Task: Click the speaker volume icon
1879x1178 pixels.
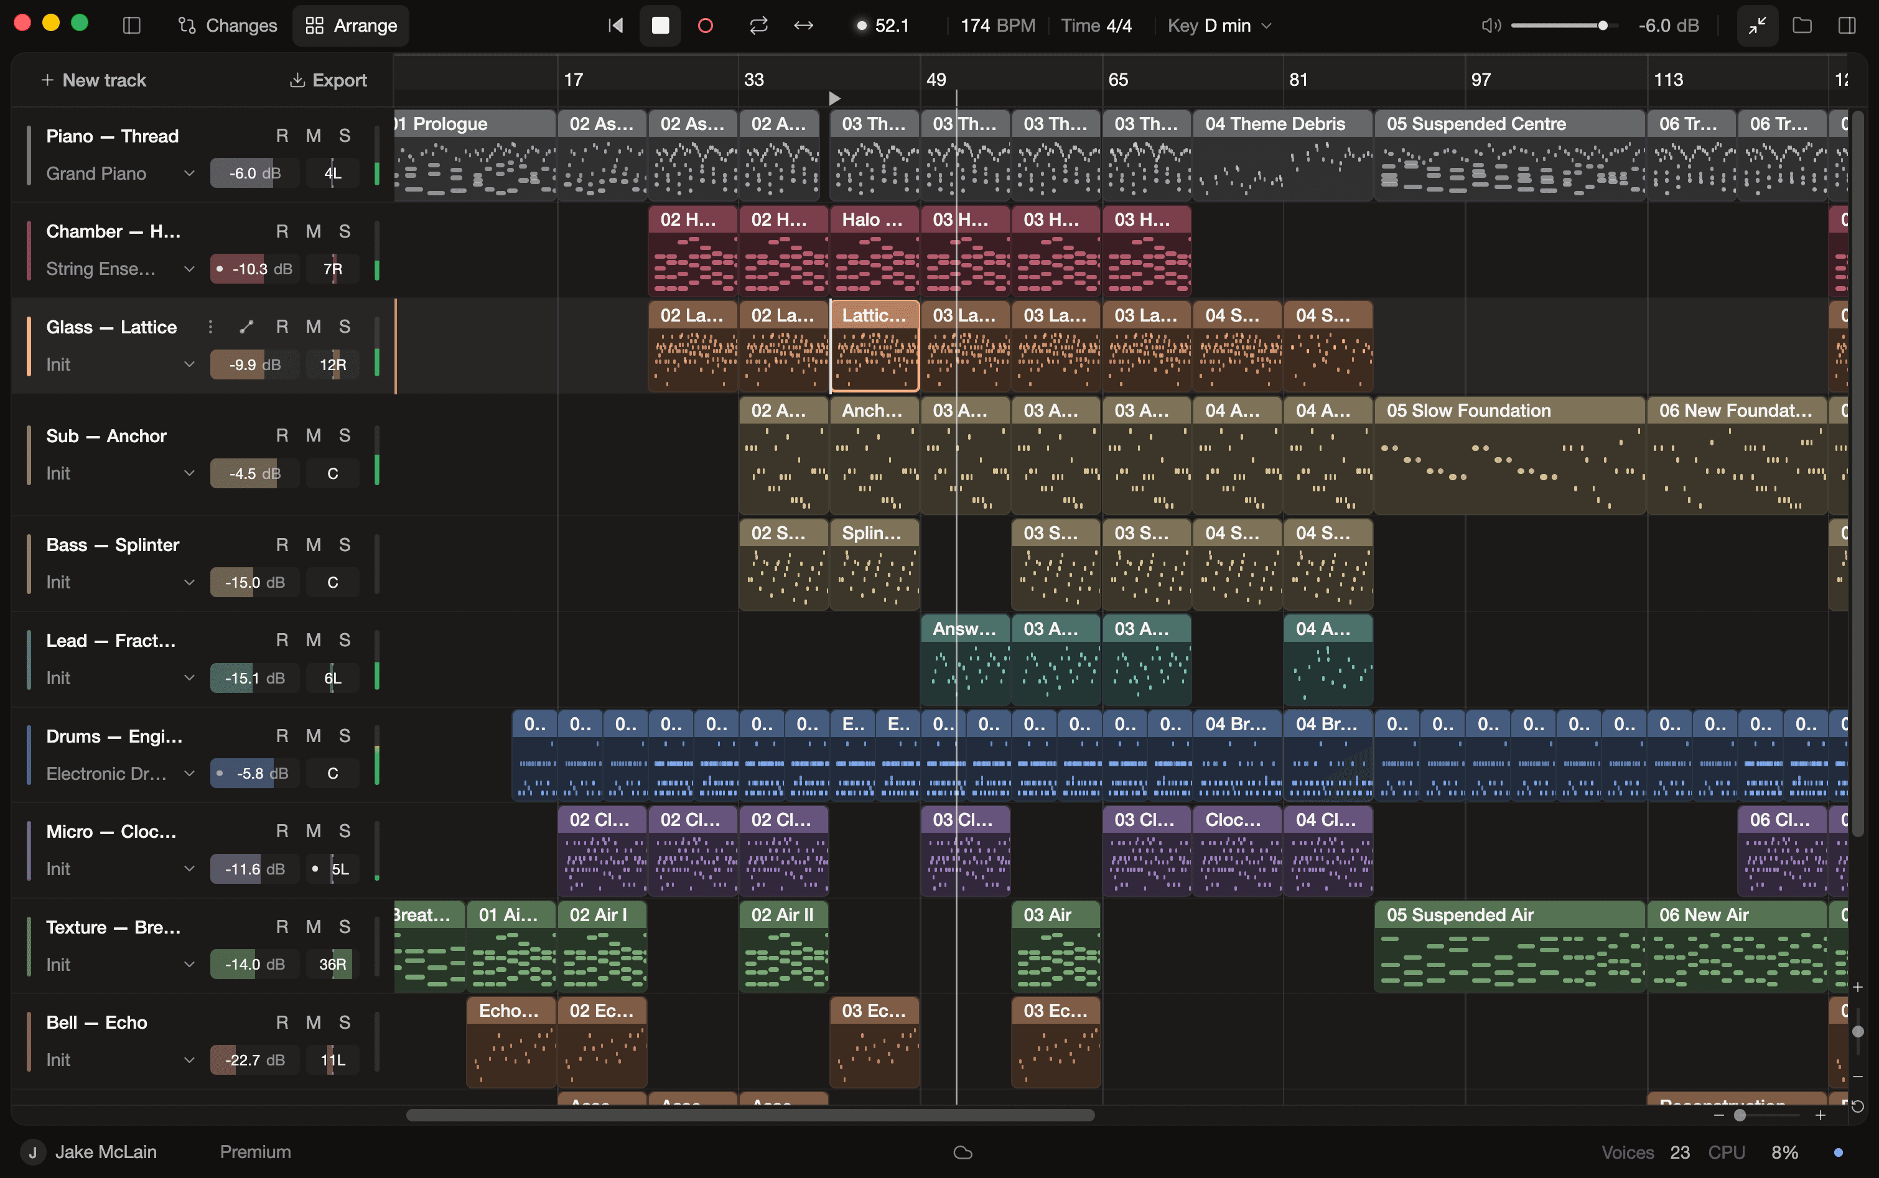Action: click(1491, 26)
